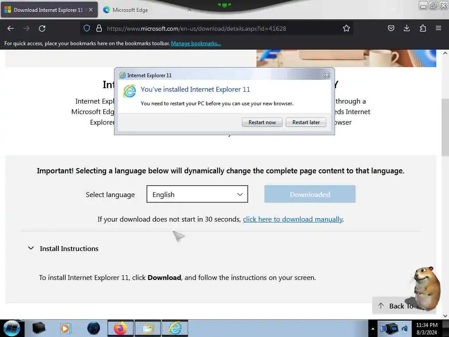Click the top banner image
The width and height of the screenshot is (449, 337).
point(346,58)
